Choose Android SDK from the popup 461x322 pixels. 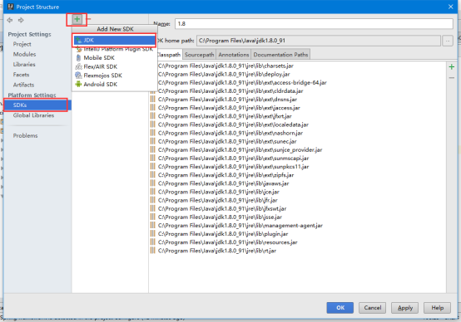click(115, 84)
